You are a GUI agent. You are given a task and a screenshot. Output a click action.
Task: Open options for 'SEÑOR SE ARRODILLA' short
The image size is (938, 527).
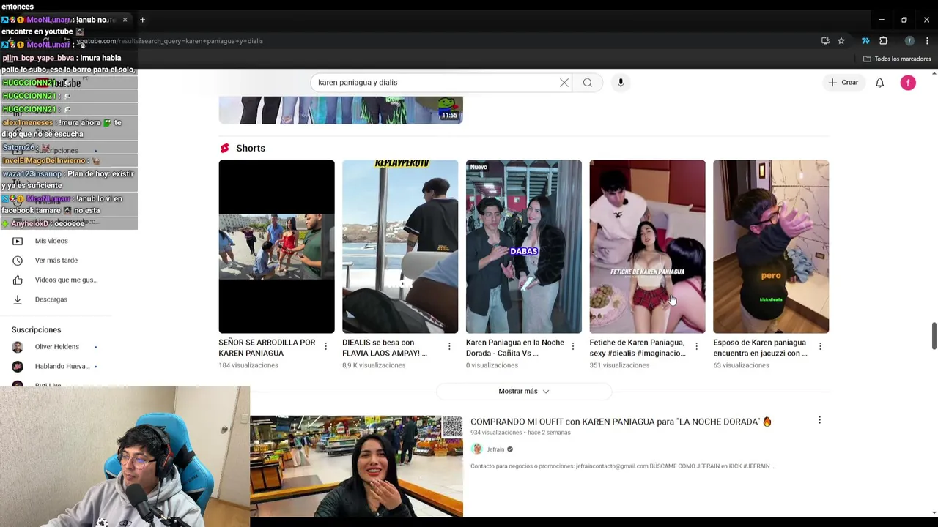(x=325, y=346)
